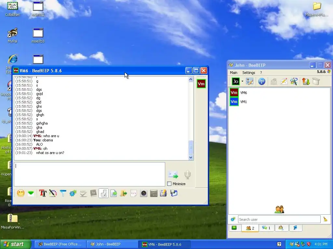Open the CollabNet desktop icon

(x=13, y=9)
